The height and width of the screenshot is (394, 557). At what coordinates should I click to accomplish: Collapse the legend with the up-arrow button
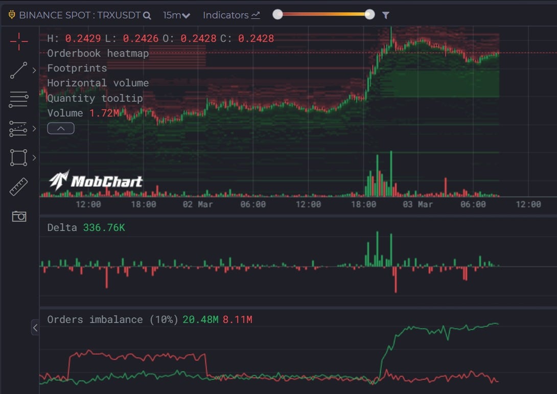[60, 128]
